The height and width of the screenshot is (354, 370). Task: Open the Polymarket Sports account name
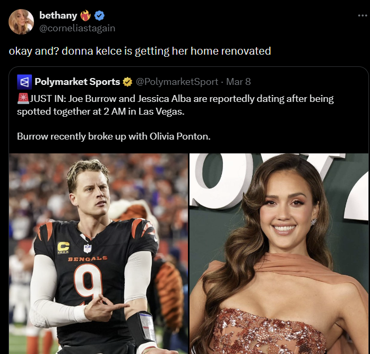click(77, 82)
